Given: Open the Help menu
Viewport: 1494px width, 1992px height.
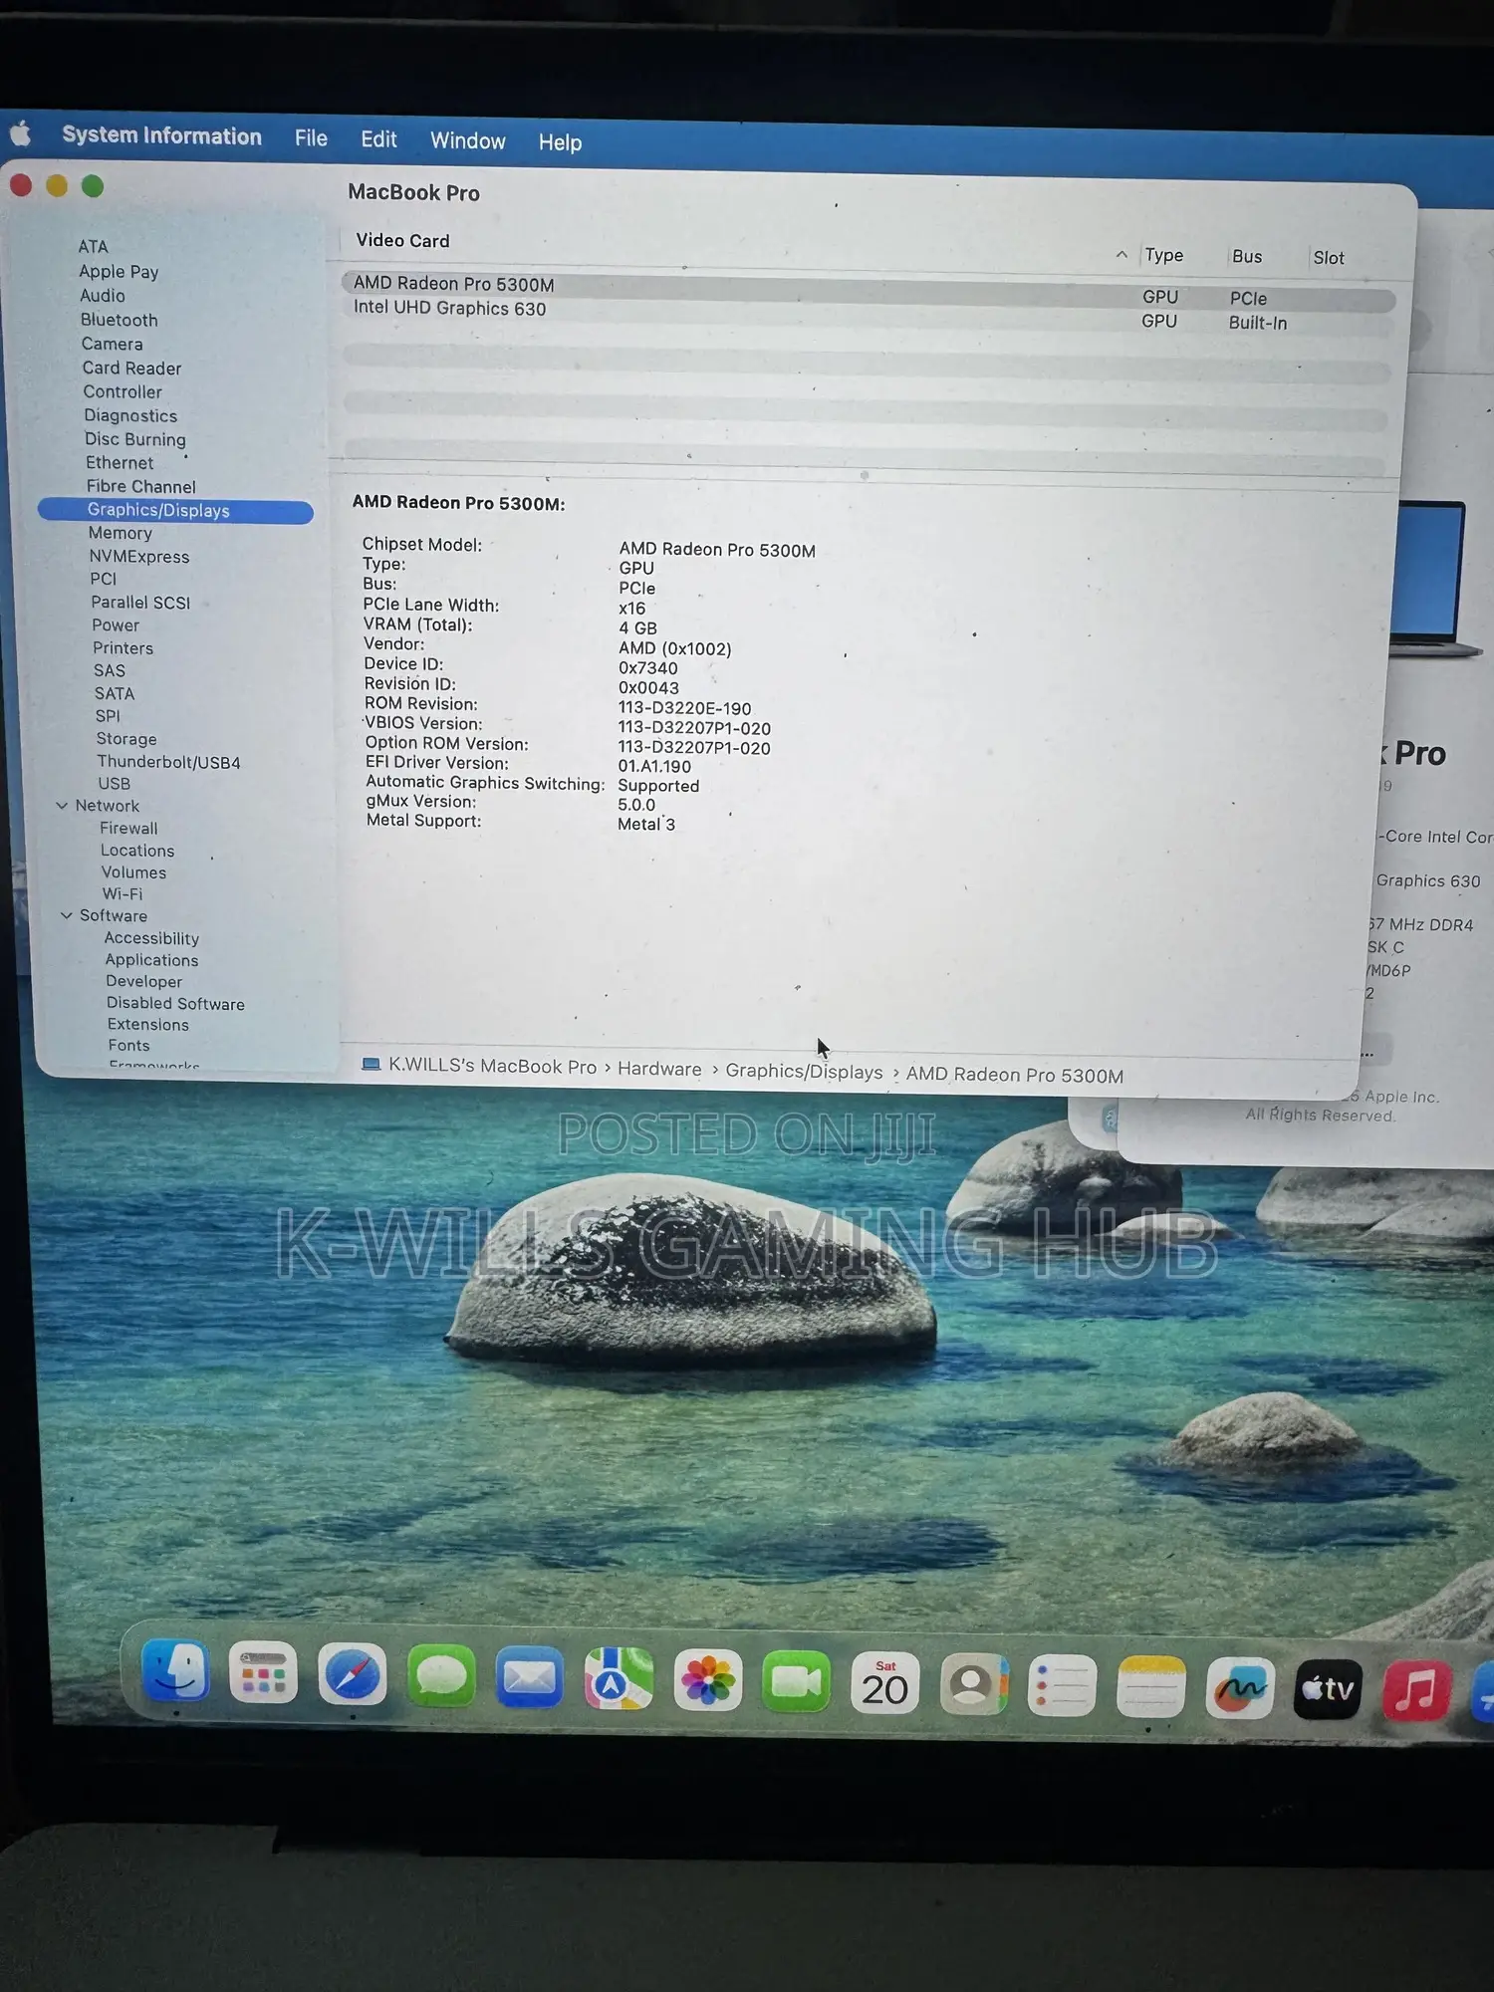Looking at the screenshot, I should point(560,143).
